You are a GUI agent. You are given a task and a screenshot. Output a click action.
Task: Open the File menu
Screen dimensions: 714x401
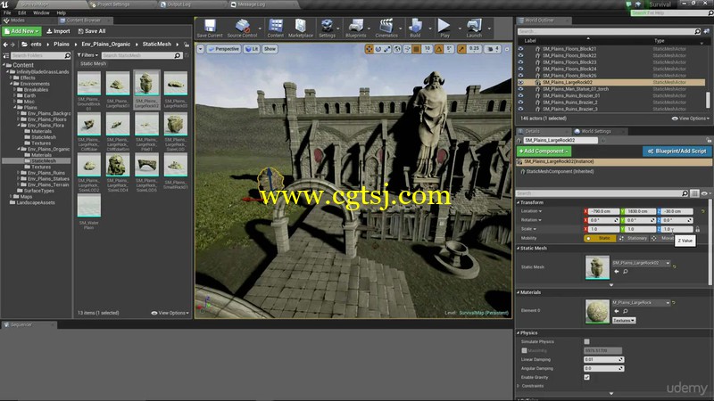coord(7,12)
